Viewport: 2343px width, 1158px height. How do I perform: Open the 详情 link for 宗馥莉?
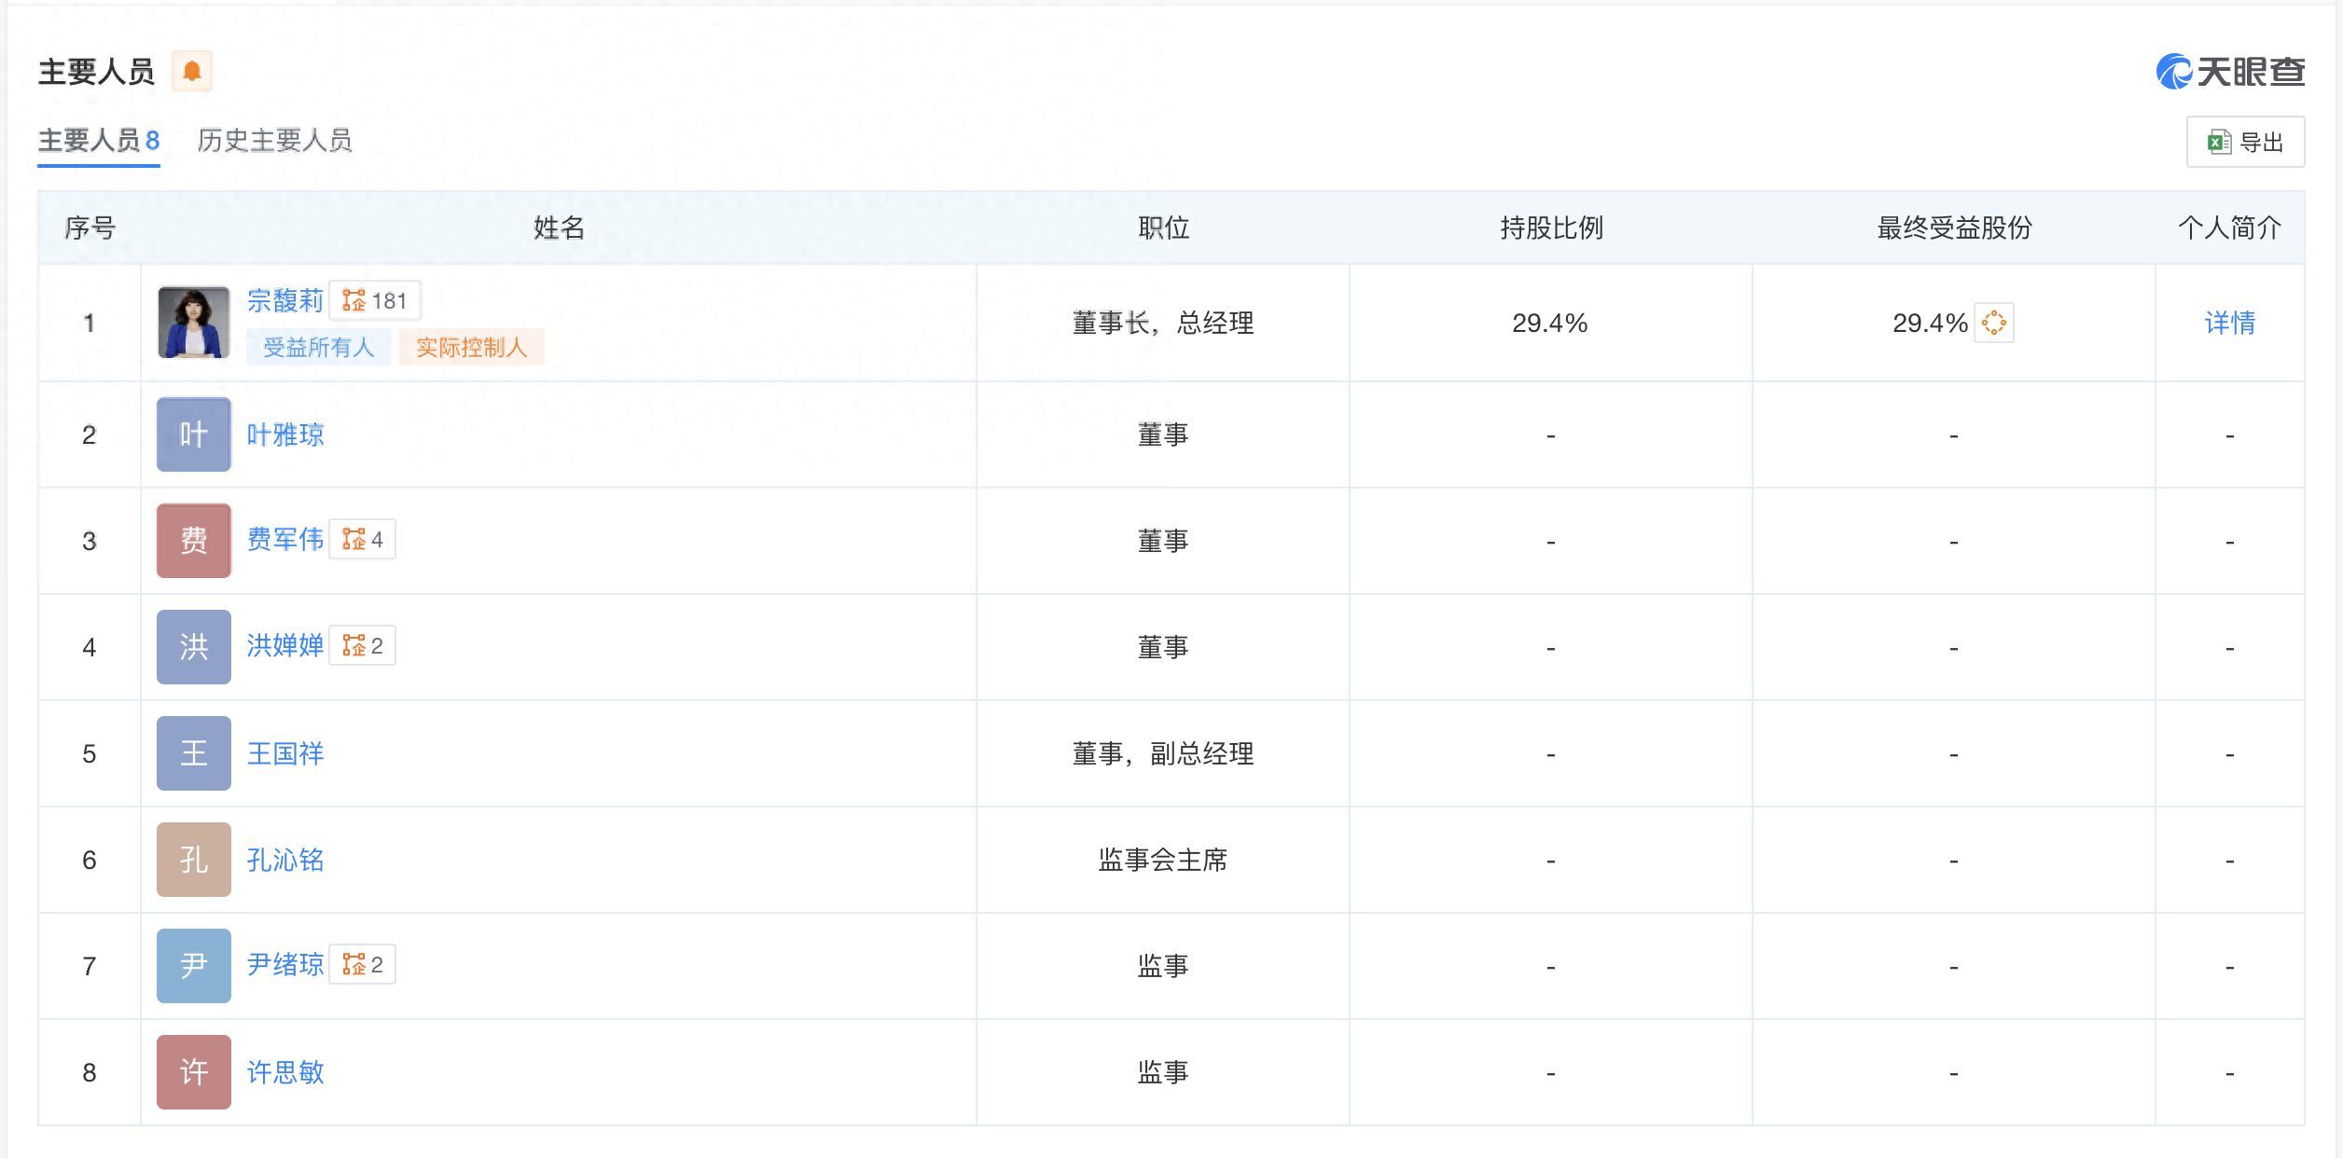pyautogui.click(x=2230, y=323)
